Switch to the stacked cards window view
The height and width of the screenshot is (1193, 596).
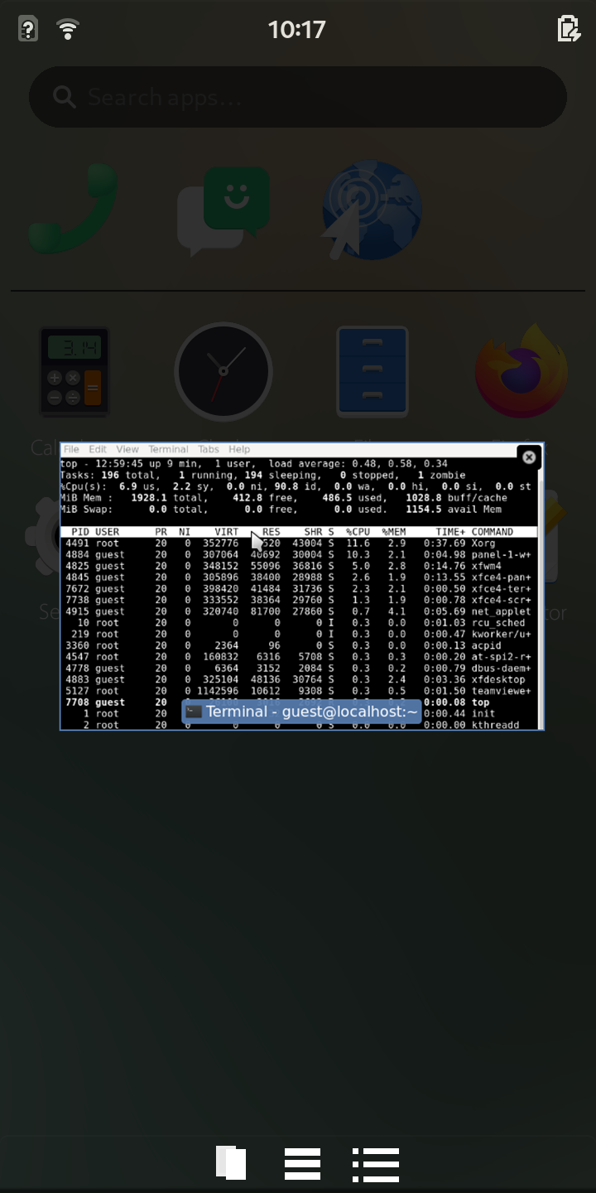point(231,1163)
